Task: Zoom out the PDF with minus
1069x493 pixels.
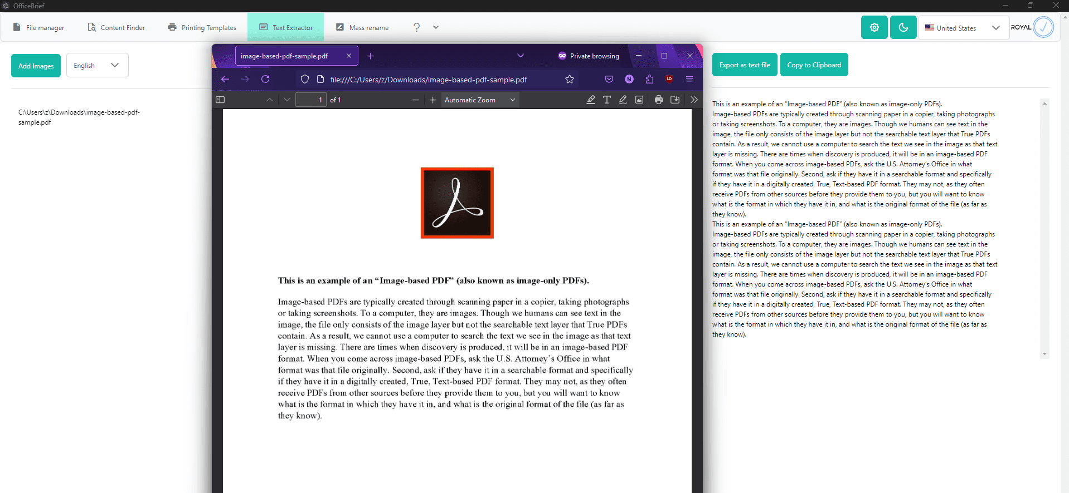Action: click(x=415, y=100)
